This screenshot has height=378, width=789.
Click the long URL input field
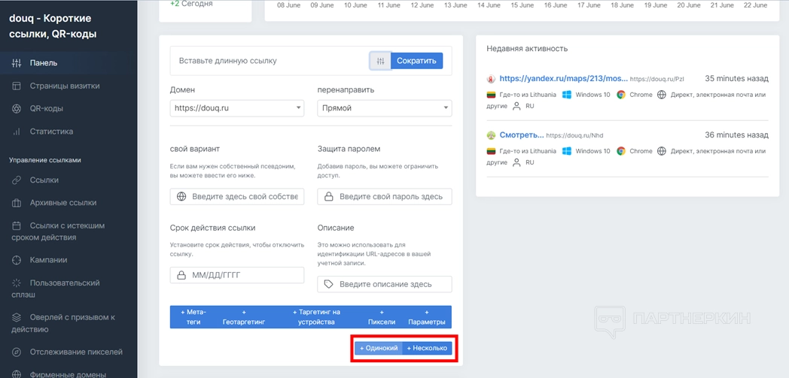point(269,61)
